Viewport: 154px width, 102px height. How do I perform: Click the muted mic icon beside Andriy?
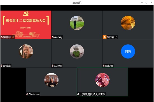point(53,37)
